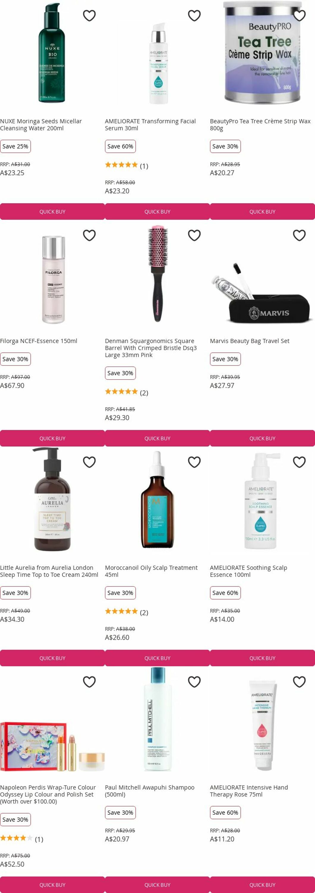Viewport: 315px width, 893px height.
Task: Wishlist the AMELIORATE Soothing Scalp Essence
Action: pos(299,462)
